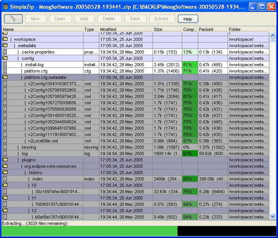Click the Extracting status text
The height and width of the screenshot is (238, 278).
click(35, 223)
